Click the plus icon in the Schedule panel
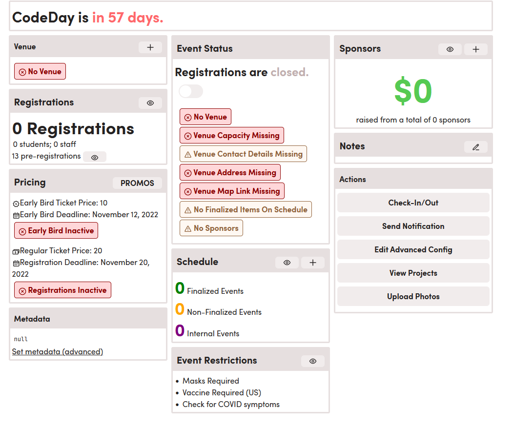Screen dimensions: 514x429 (312, 263)
